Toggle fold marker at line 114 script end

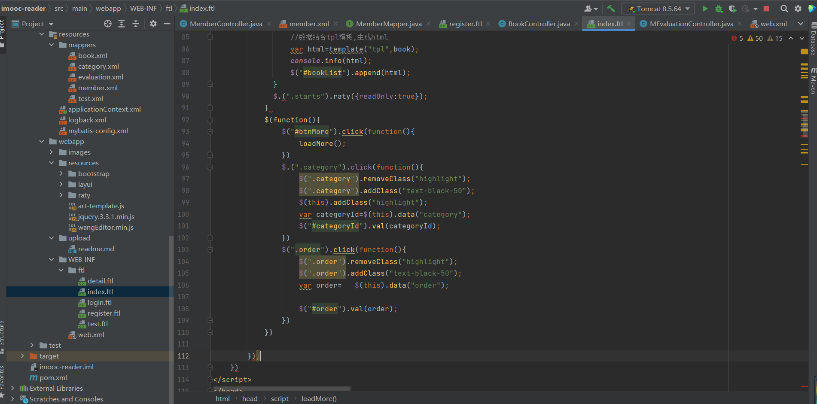(210, 380)
